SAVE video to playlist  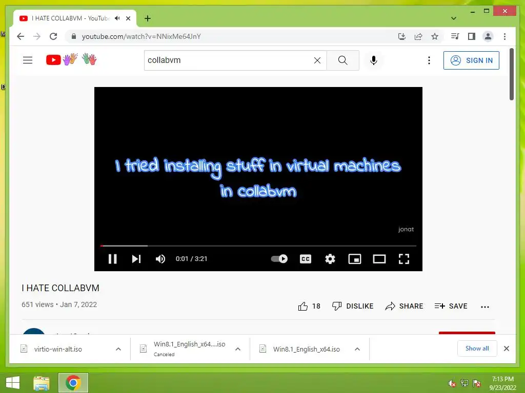[x=451, y=306]
